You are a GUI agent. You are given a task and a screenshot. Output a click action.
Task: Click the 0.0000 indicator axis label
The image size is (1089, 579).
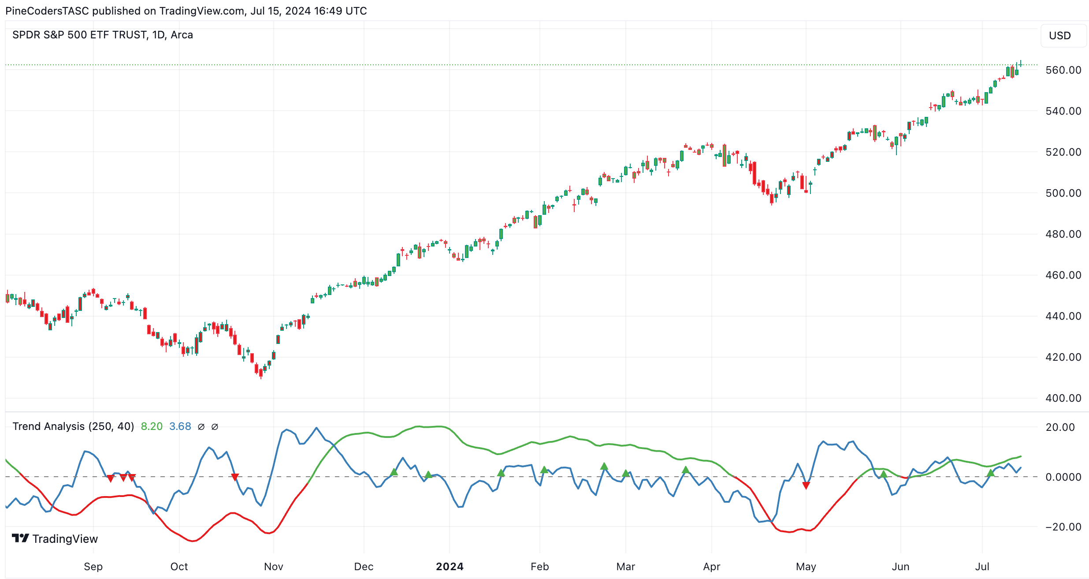(x=1063, y=477)
